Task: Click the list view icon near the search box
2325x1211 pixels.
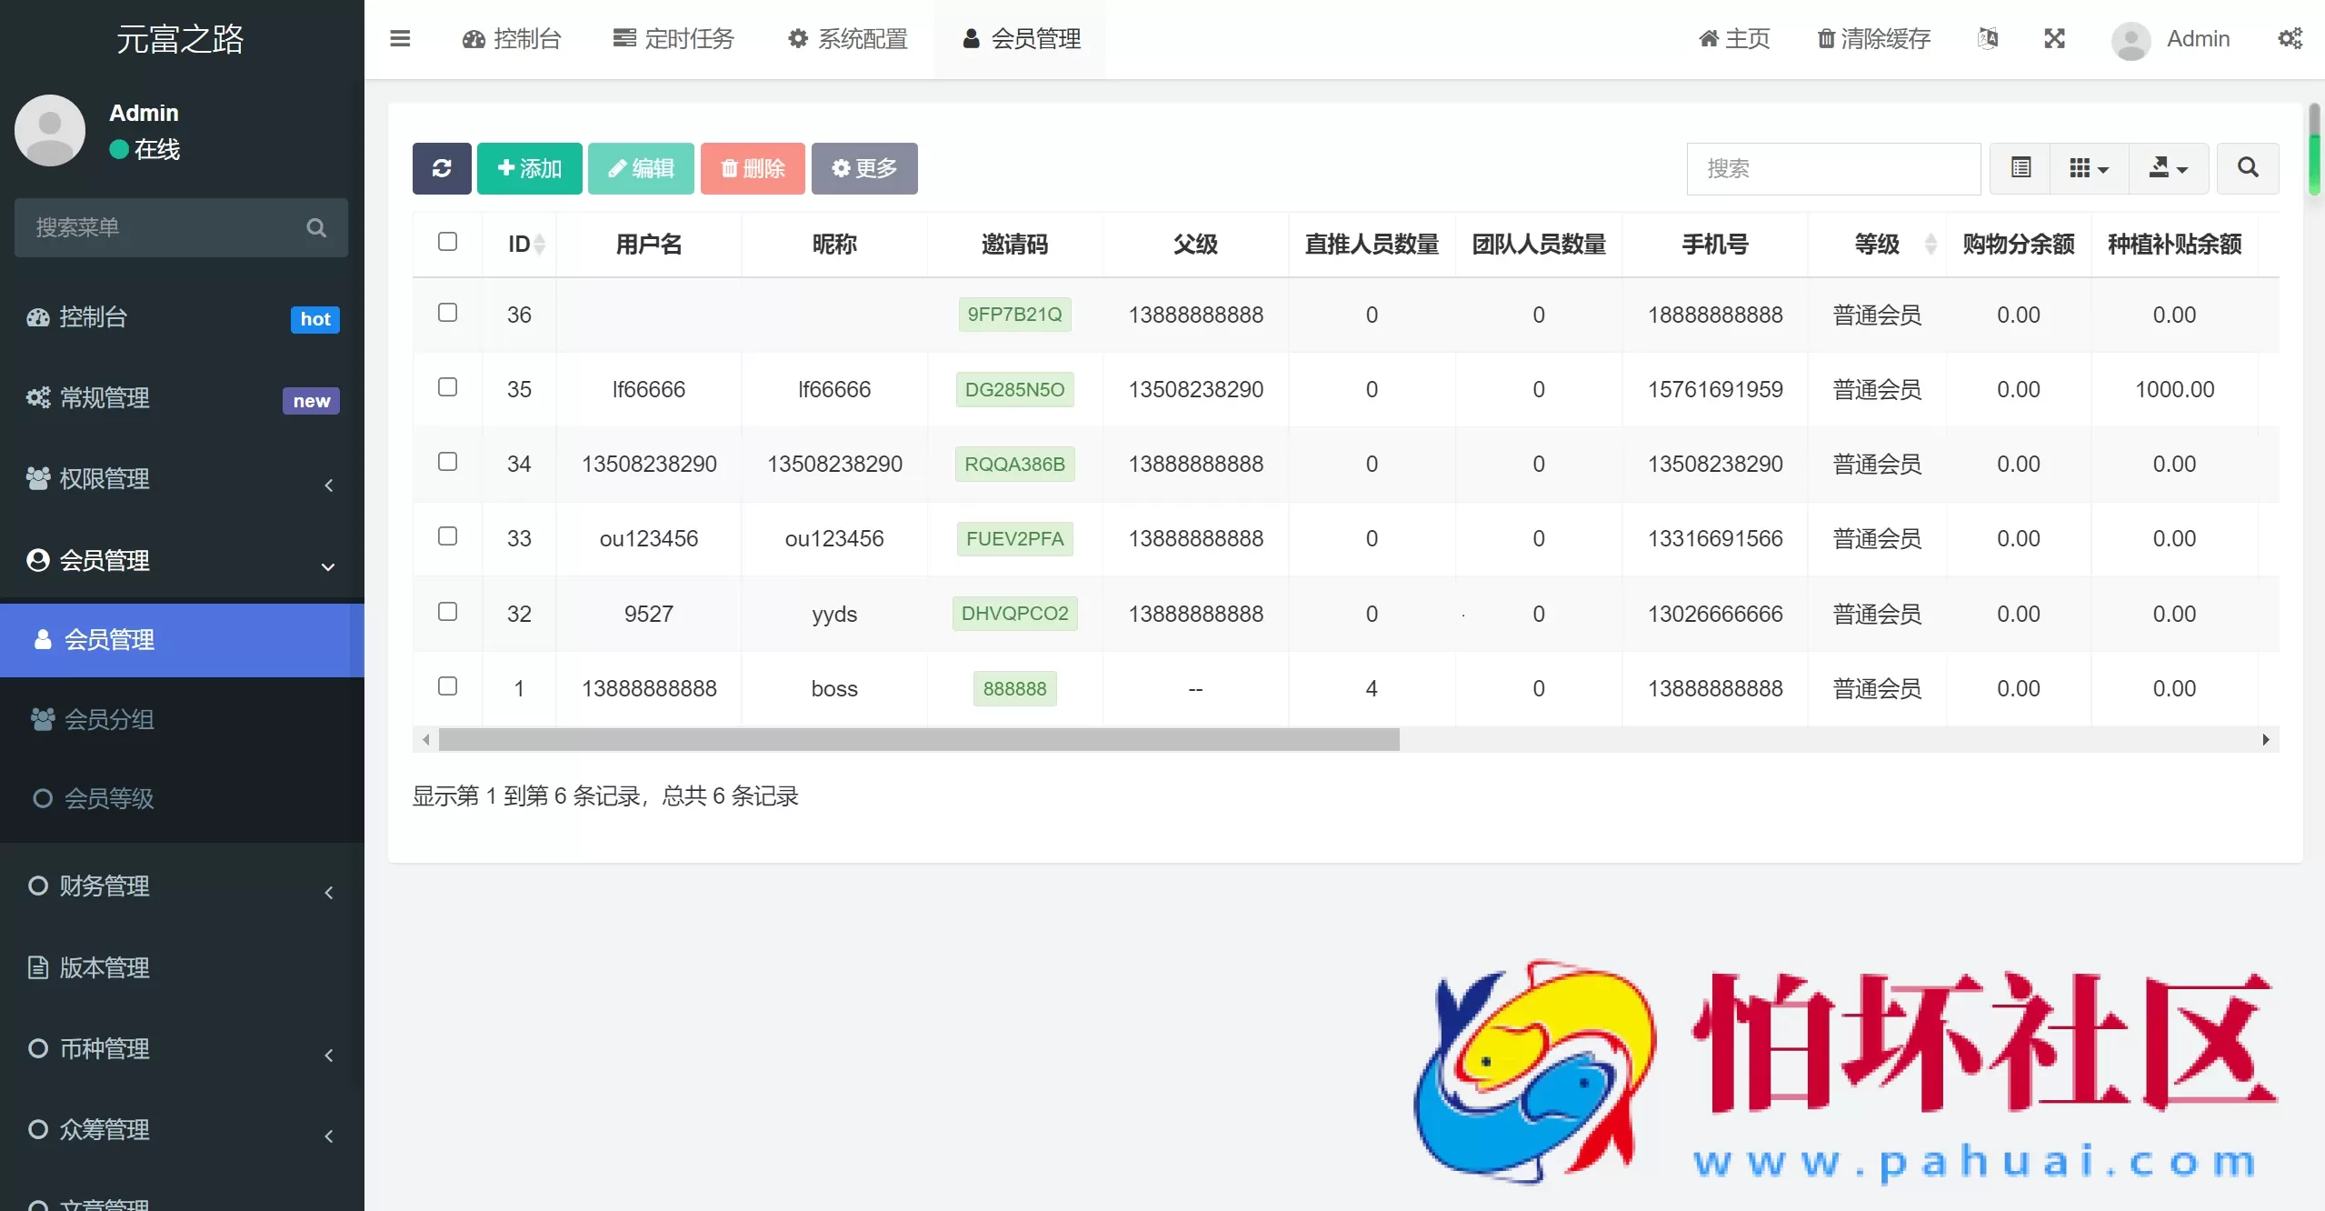Action: 2020,168
